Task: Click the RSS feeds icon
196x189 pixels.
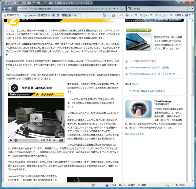Action: tap(113, 15)
